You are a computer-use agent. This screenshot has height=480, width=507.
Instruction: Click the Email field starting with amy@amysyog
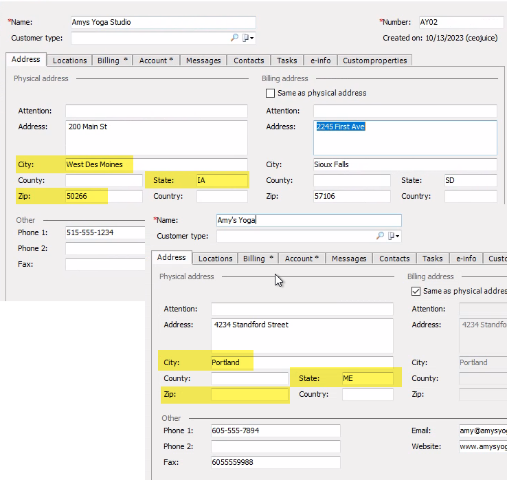[x=483, y=430]
